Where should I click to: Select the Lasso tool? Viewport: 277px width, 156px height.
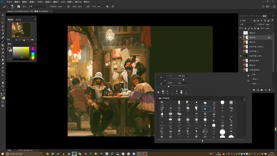(3, 23)
